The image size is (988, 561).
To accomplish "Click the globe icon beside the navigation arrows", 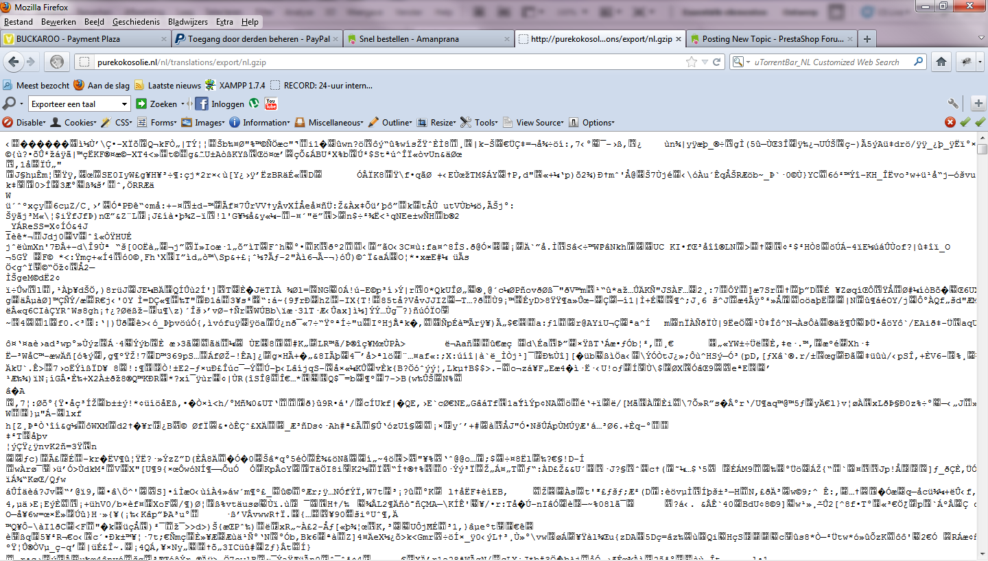I will (57, 62).
